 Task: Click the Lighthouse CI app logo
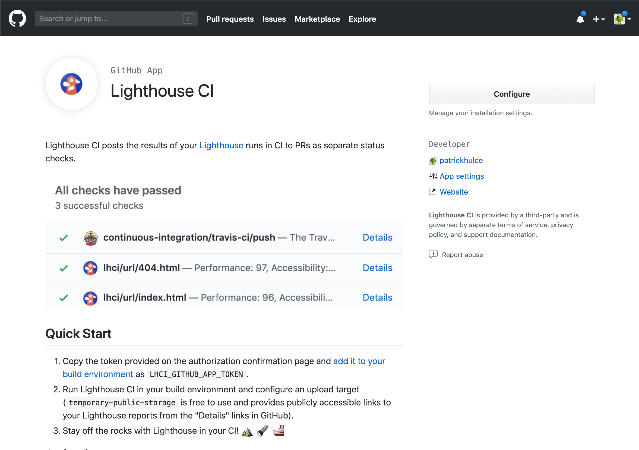71,84
